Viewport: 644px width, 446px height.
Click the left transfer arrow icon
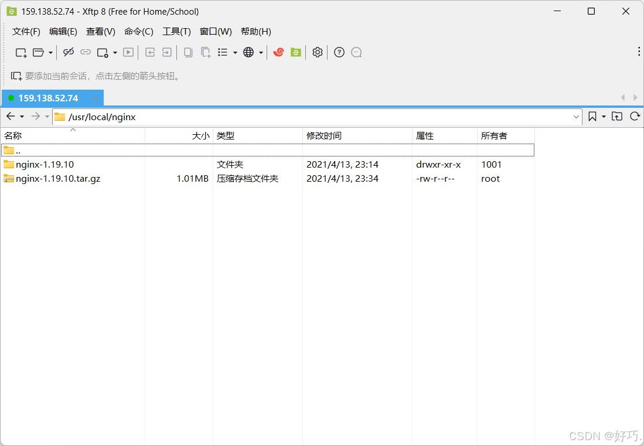150,52
